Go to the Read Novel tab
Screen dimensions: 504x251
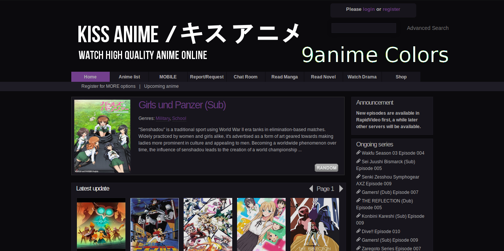point(323,77)
